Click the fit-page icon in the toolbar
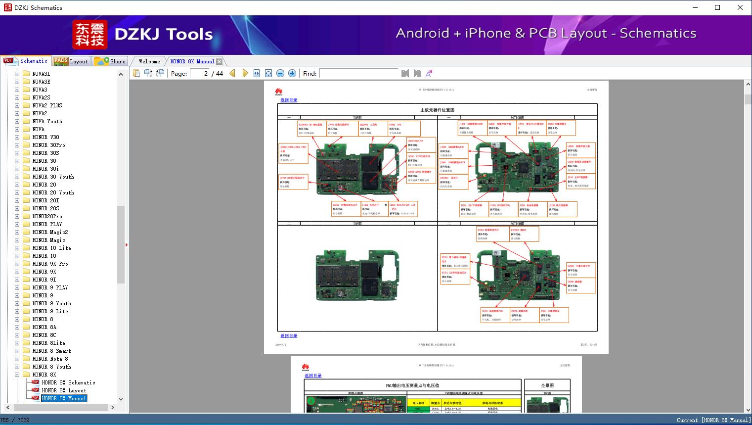This screenshot has width=752, height=425. pos(268,73)
